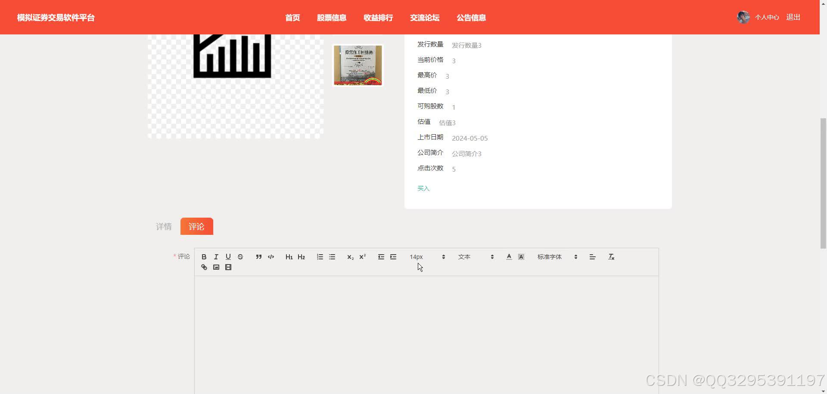Click the 估值3 value

[x=447, y=123]
